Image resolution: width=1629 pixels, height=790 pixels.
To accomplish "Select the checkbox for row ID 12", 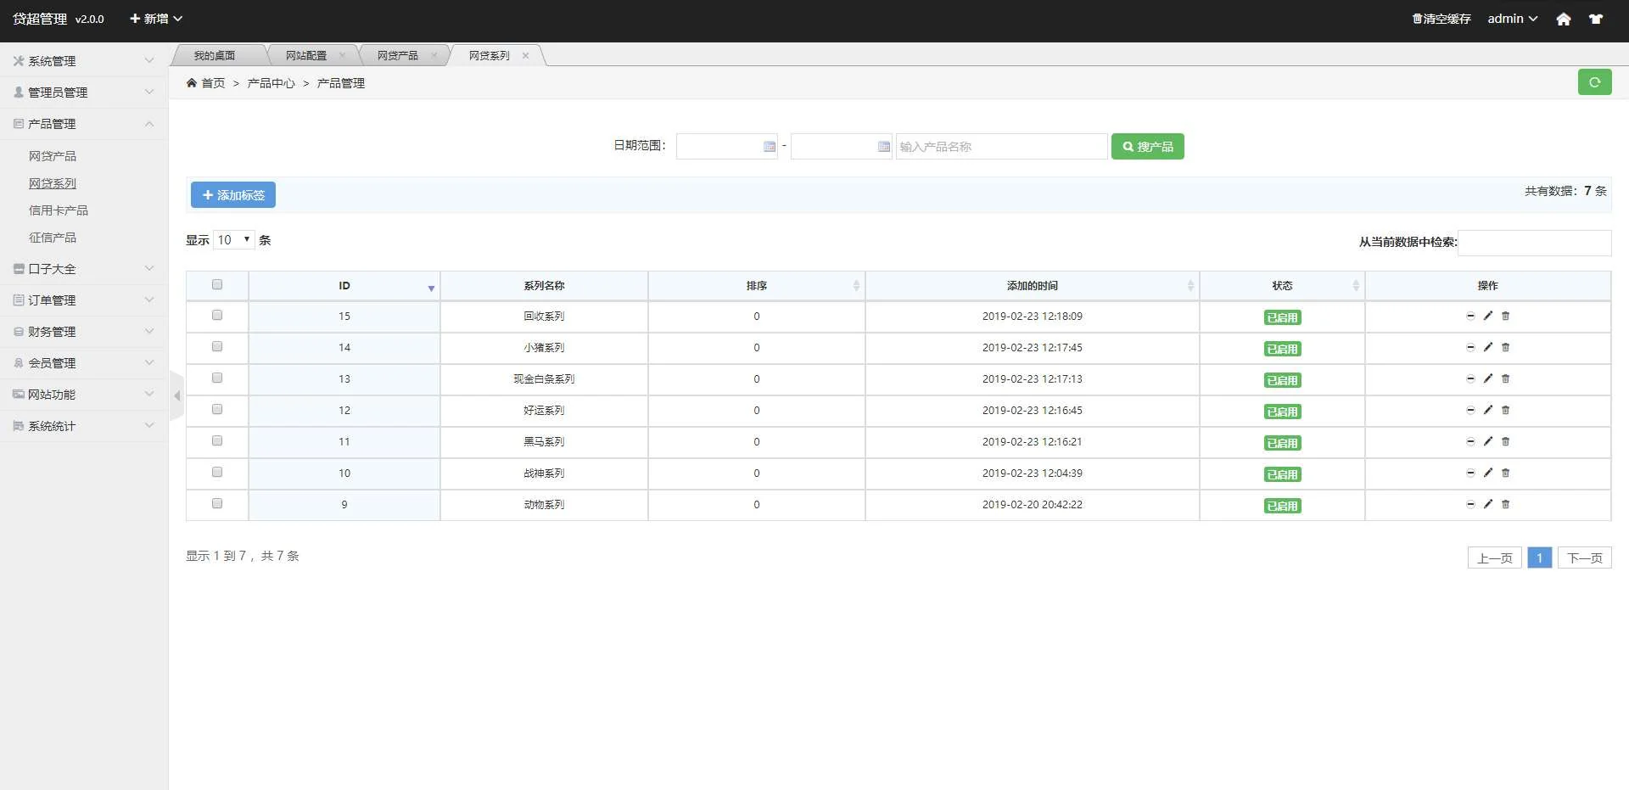I will pyautogui.click(x=217, y=410).
